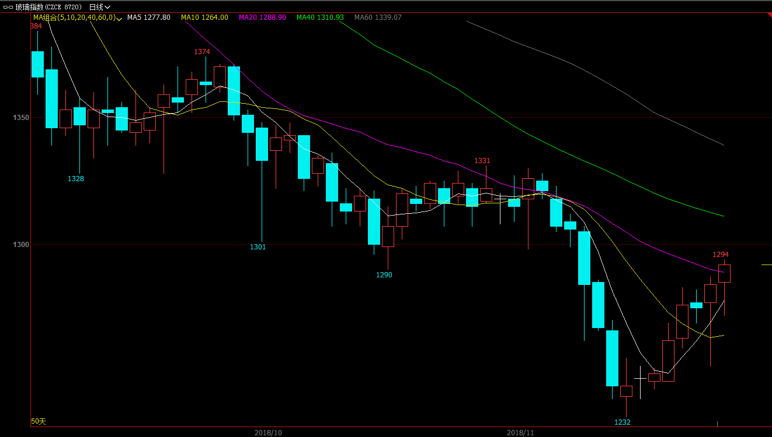Click the 1331 high price annotation
This screenshot has height=437, width=772.
point(482,160)
